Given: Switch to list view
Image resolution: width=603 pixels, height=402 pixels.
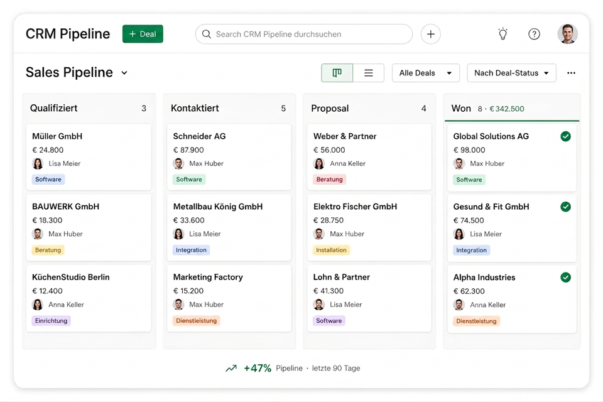Looking at the screenshot, I should pos(369,73).
